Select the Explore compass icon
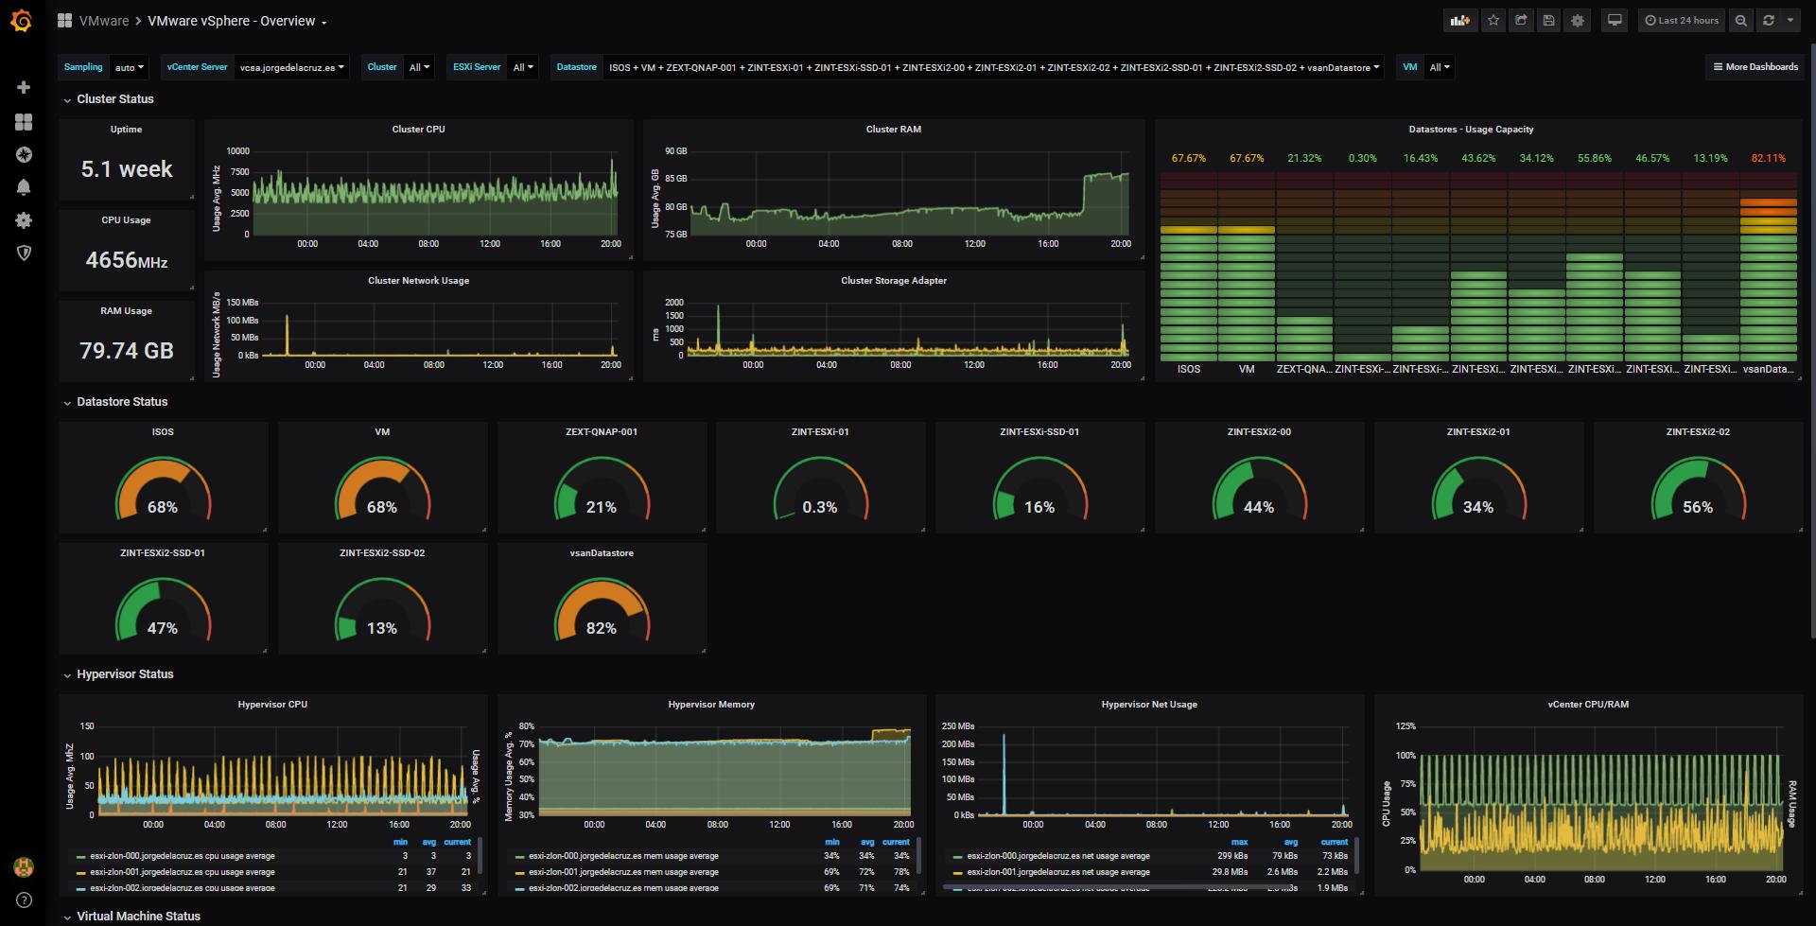 (23, 154)
